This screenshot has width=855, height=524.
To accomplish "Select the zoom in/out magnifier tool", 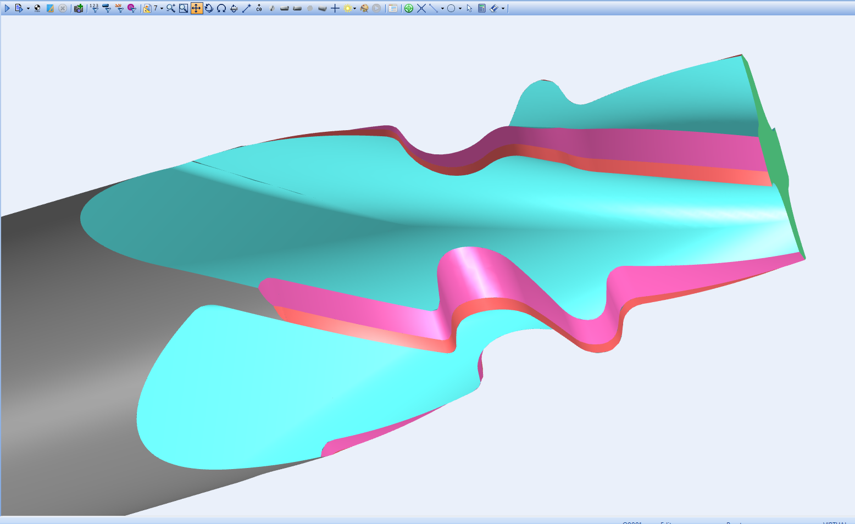I will tap(170, 8).
